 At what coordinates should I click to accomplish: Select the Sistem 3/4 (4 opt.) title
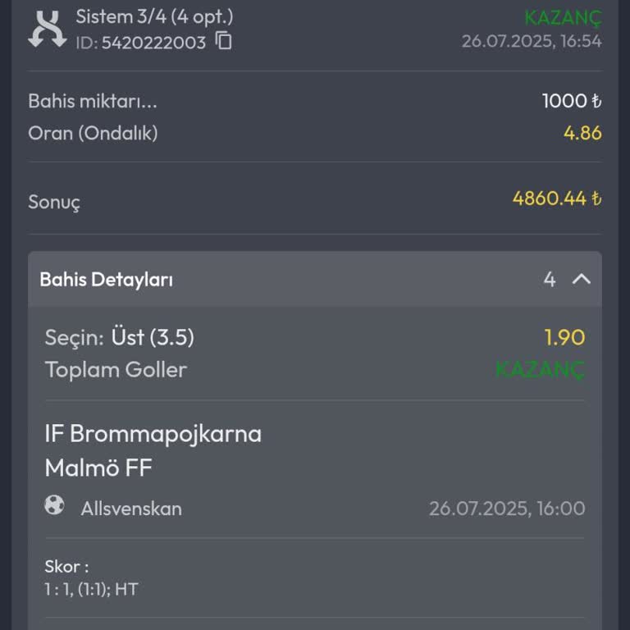click(x=154, y=16)
